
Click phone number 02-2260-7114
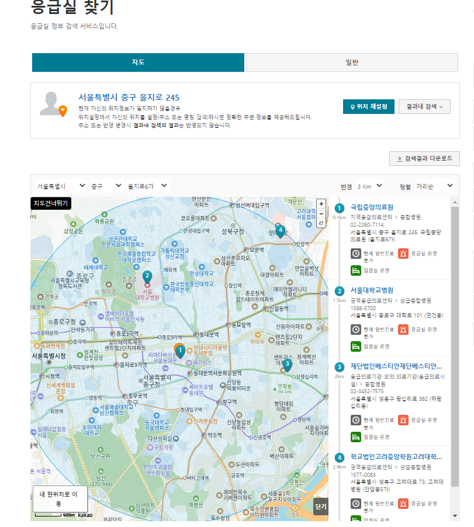pyautogui.click(x=367, y=224)
